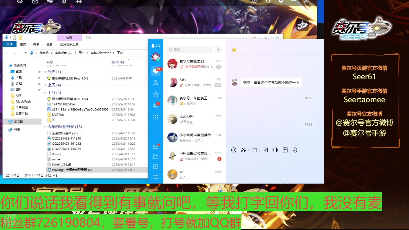Open the 主页 tab in Explorer ribbon
This screenshot has width=409, height=230.
[x=23, y=44]
